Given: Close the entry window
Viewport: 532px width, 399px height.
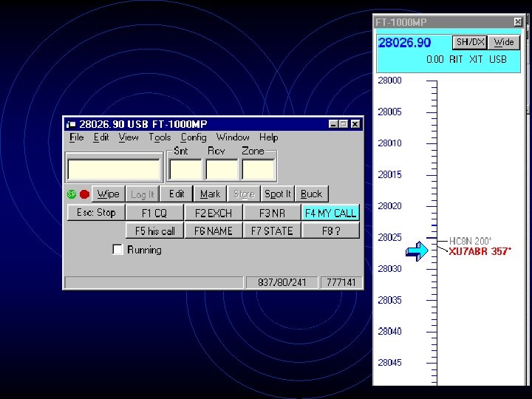Looking at the screenshot, I should tap(355, 124).
